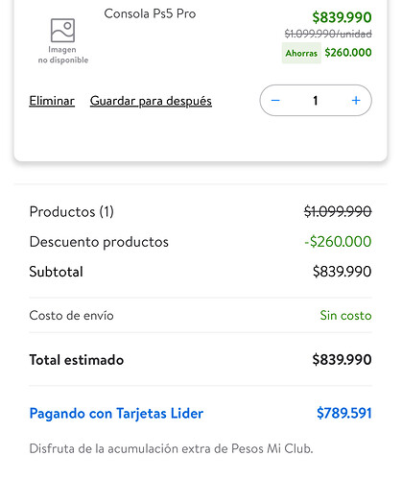Image resolution: width=402 pixels, height=480 pixels.
Task: Click Pagando con Tarjetas Lider link
Action: (116, 413)
